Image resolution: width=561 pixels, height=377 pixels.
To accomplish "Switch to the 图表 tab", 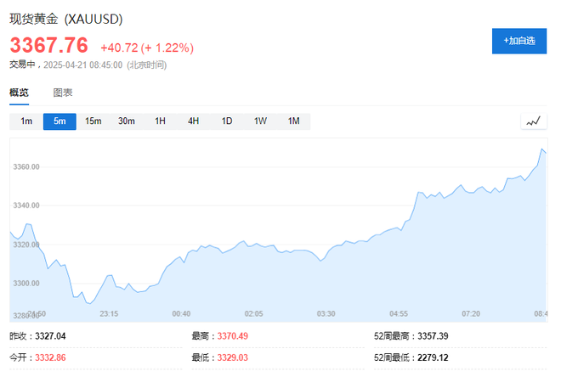I will tap(63, 93).
